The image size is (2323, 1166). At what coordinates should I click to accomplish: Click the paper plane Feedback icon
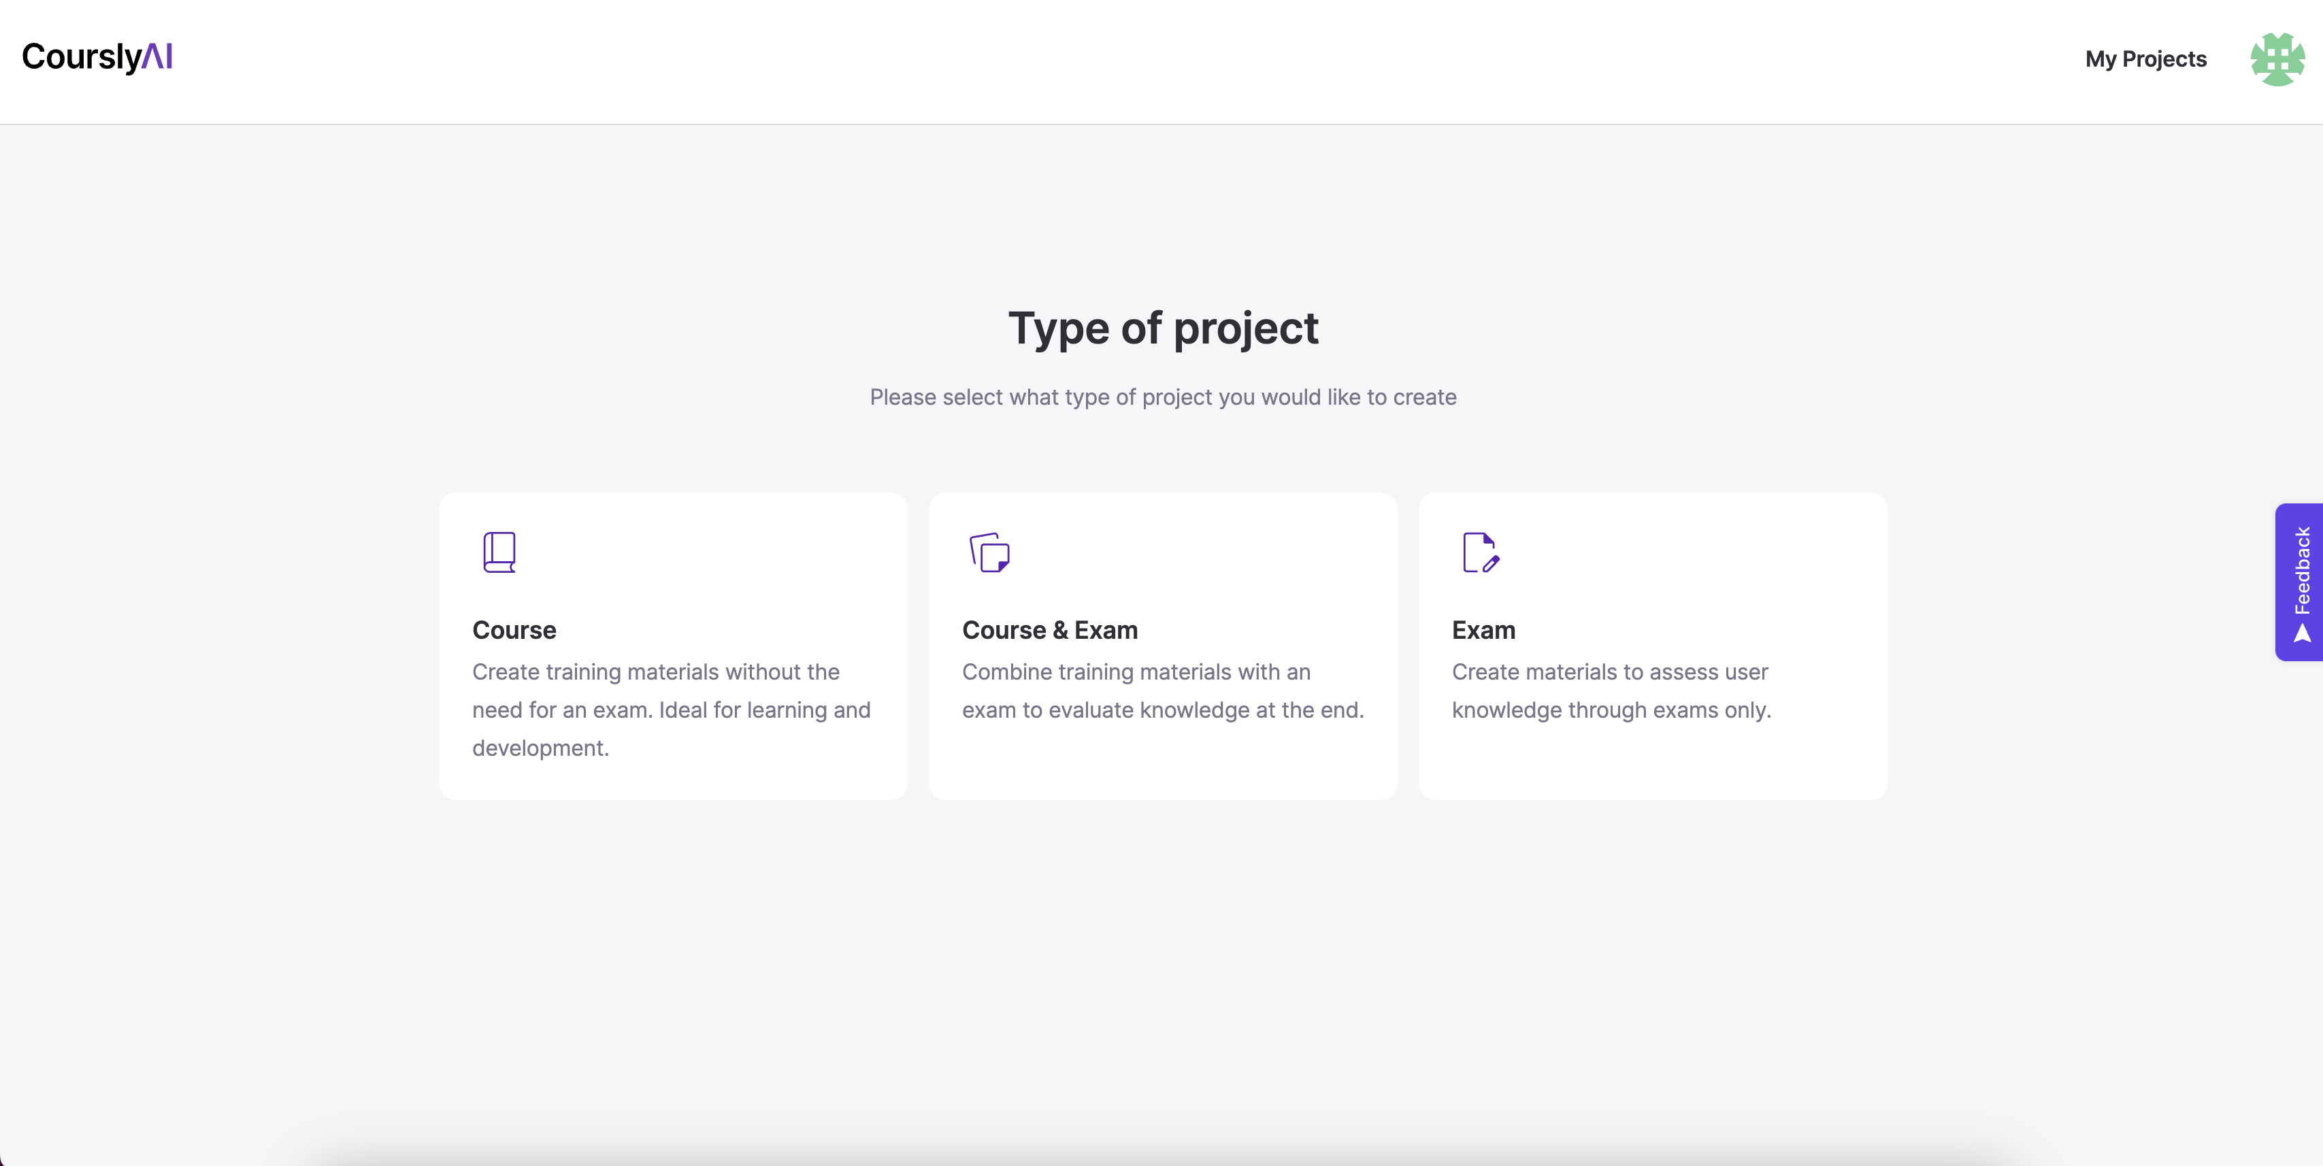(x=2303, y=634)
